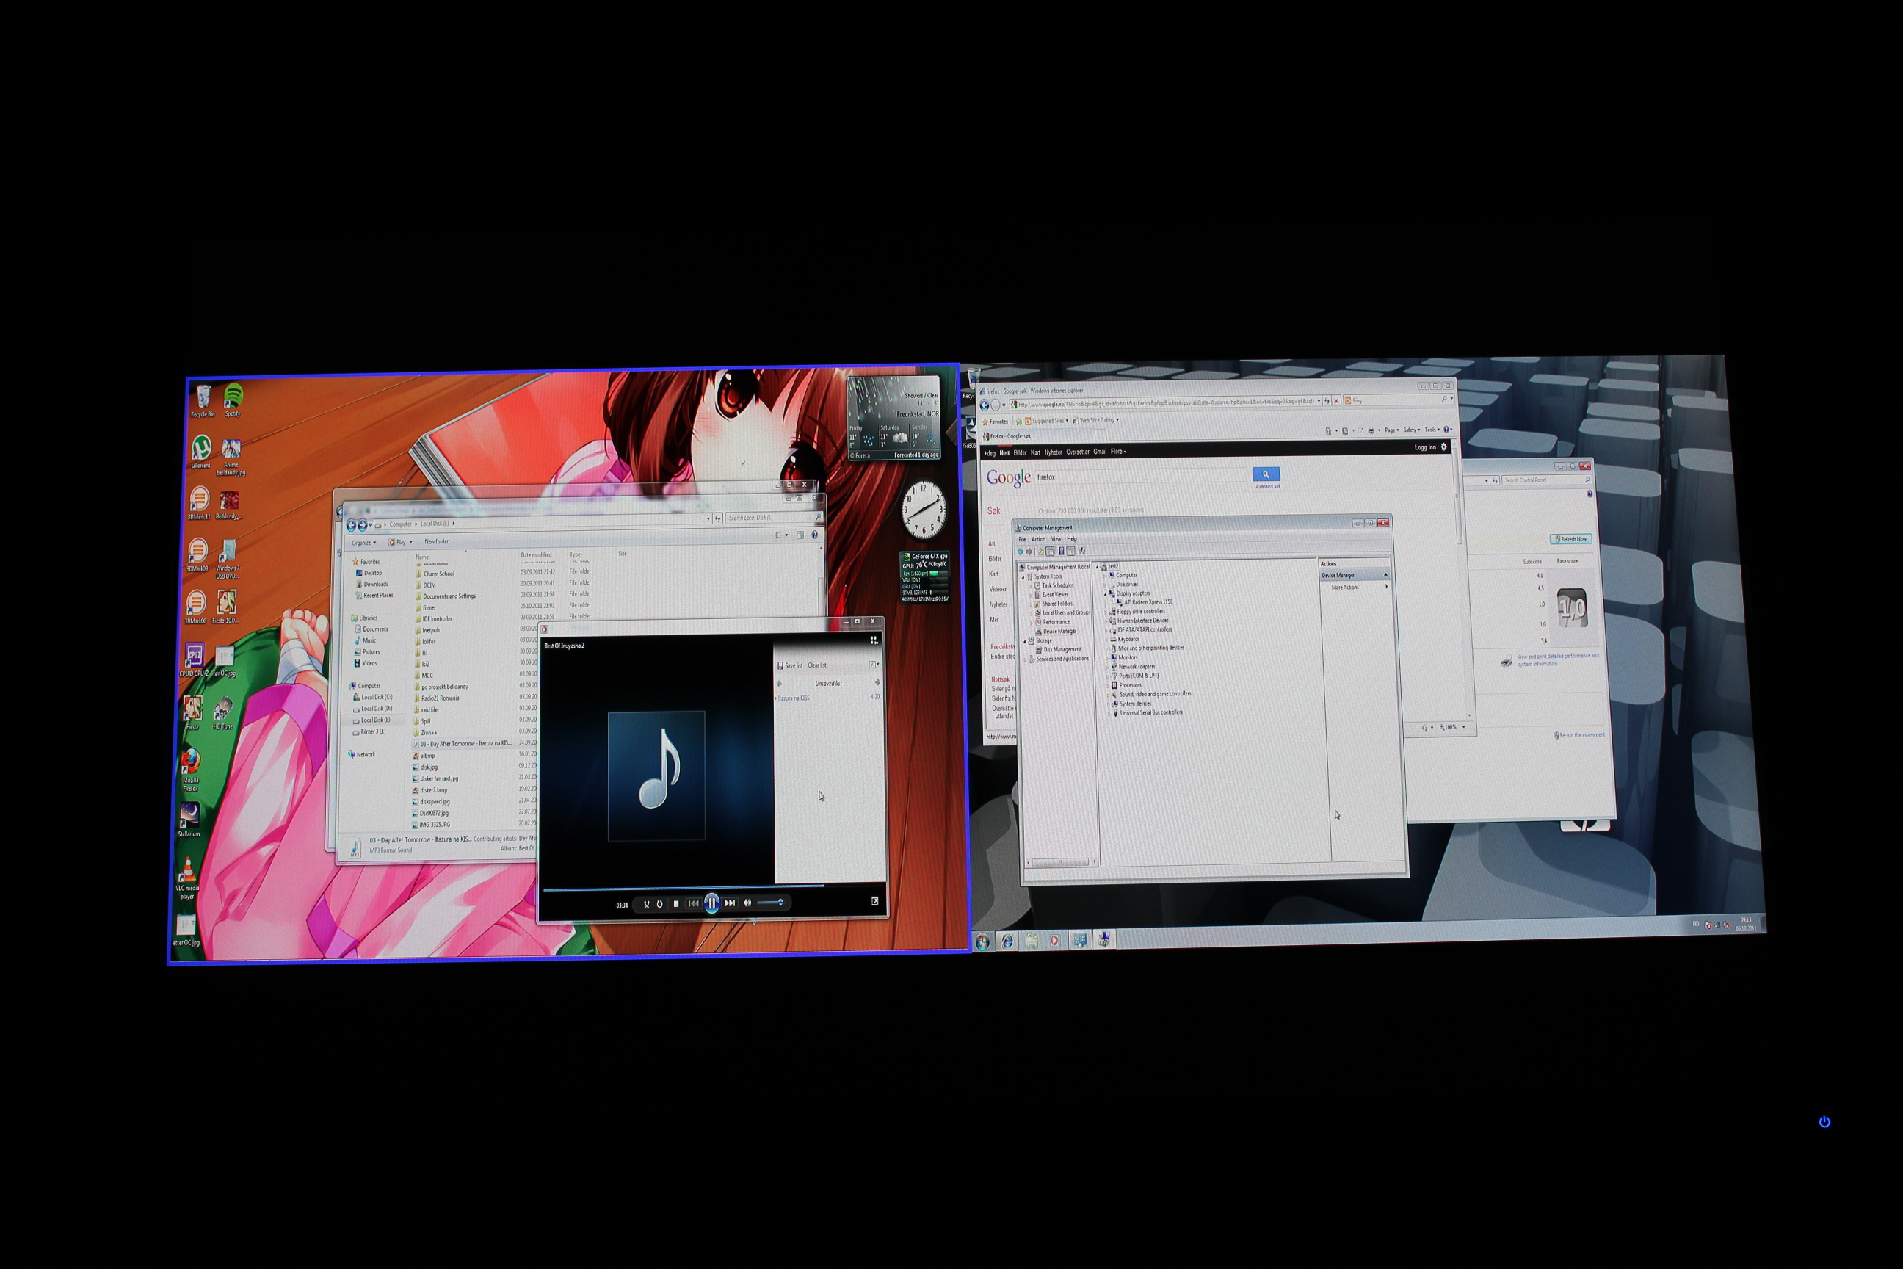The image size is (1903, 1269).
Task: Open Gmail link in Google top bar
Action: (x=1101, y=452)
